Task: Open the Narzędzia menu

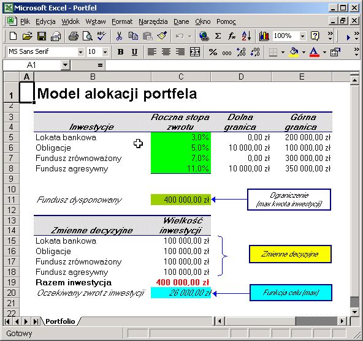Action: click(x=153, y=21)
